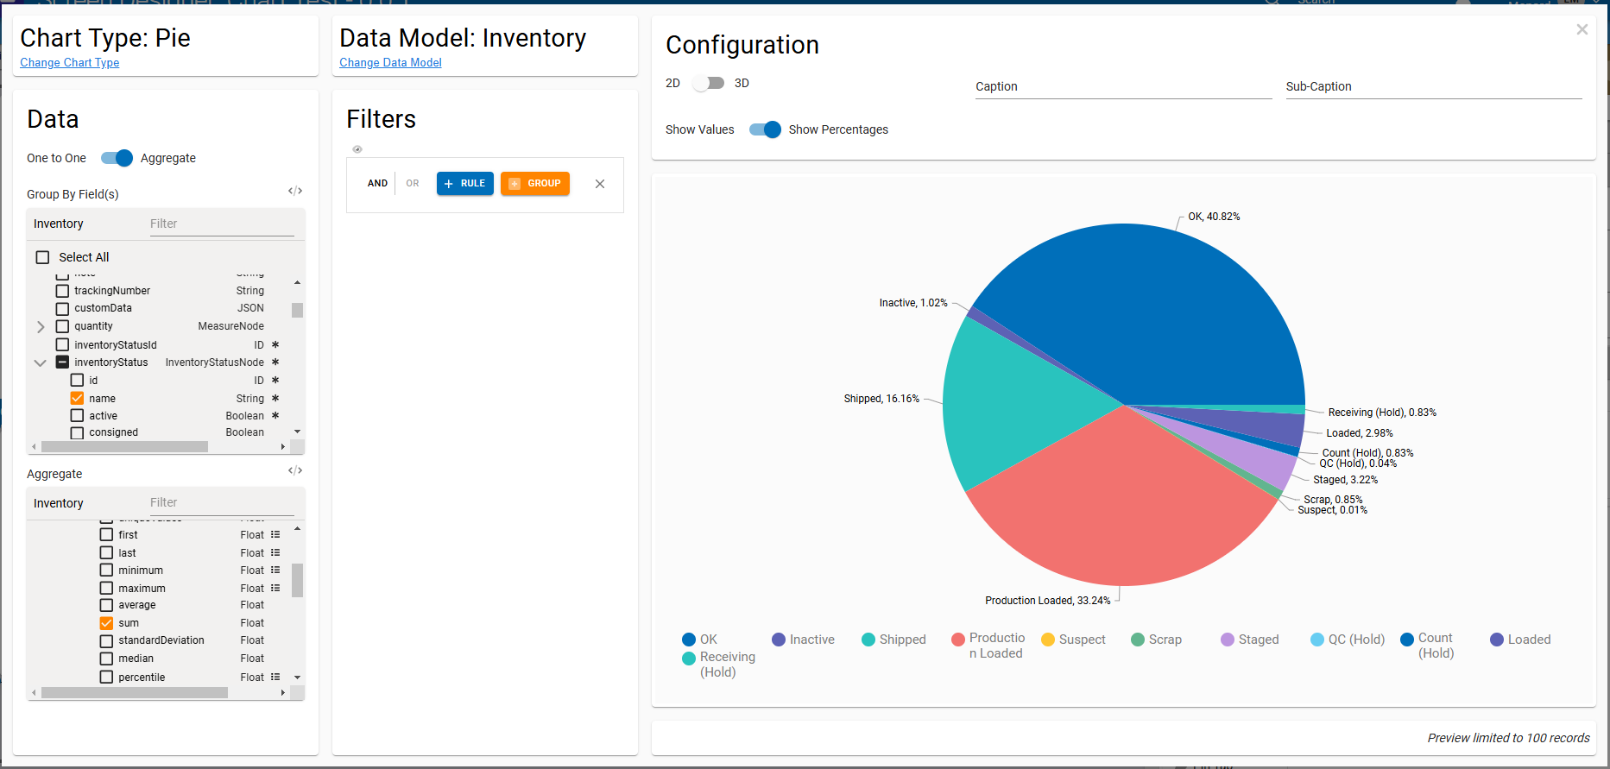Toggle the Scrap legend marker
This screenshot has width=1610, height=769.
point(1138,640)
